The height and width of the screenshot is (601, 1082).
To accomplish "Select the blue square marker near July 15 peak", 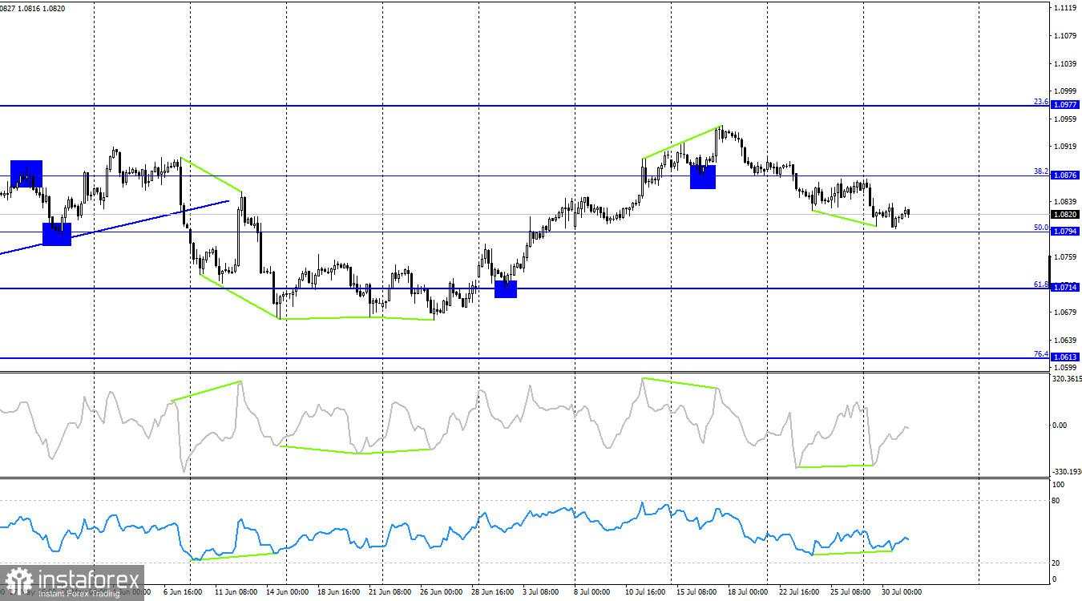I will coord(703,177).
